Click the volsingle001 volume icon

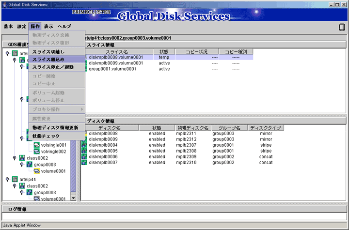coord(36,145)
